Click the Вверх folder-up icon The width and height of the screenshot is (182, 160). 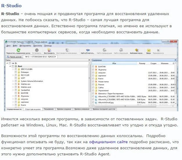pos(149,50)
